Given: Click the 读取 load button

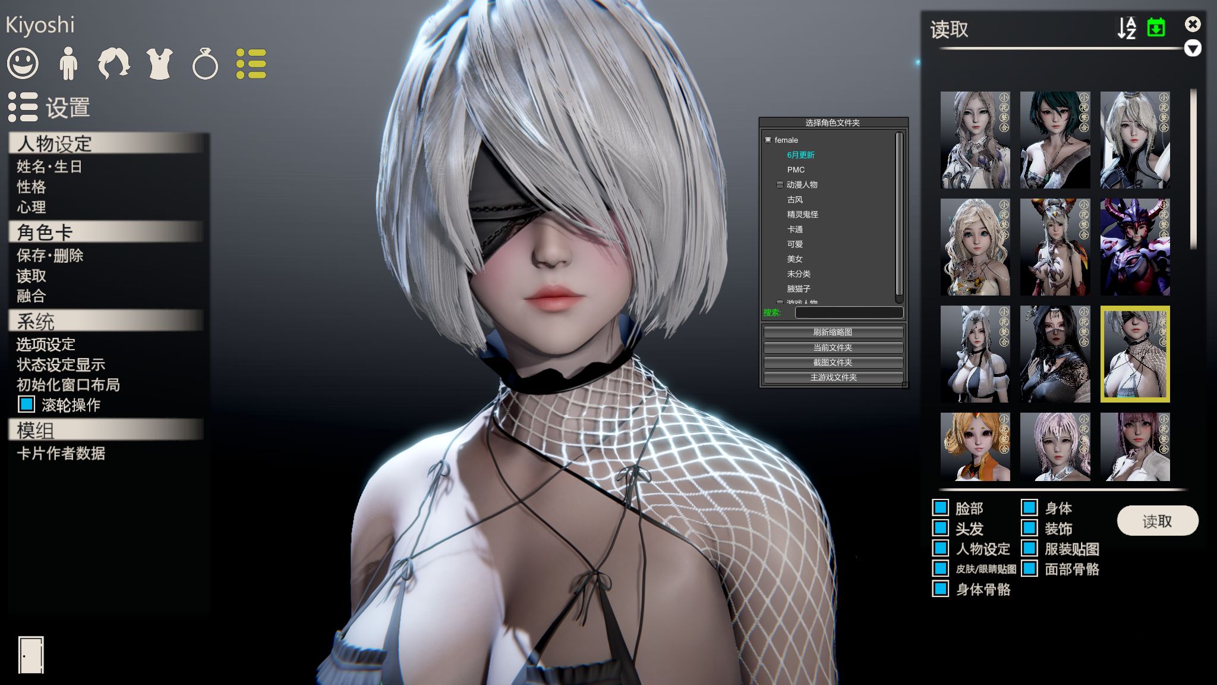Looking at the screenshot, I should pos(1158,521).
